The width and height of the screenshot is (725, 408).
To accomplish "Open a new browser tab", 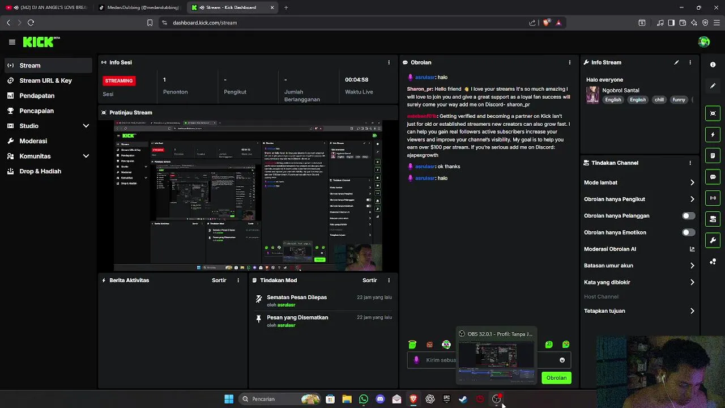I will (x=286, y=7).
